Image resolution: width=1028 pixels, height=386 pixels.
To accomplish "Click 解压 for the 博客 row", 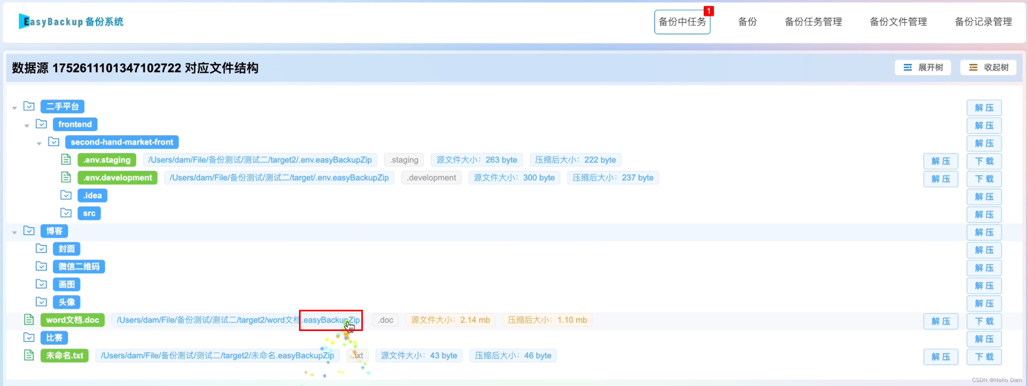I will (x=984, y=232).
